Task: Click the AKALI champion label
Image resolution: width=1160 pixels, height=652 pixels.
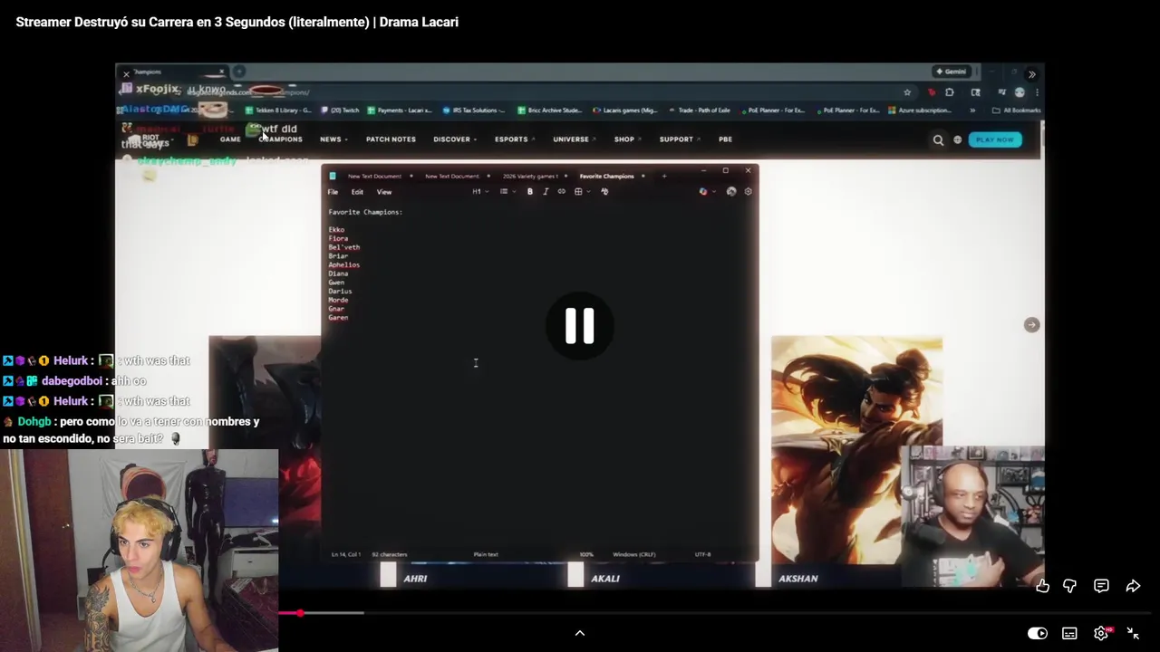Action: coord(605,579)
